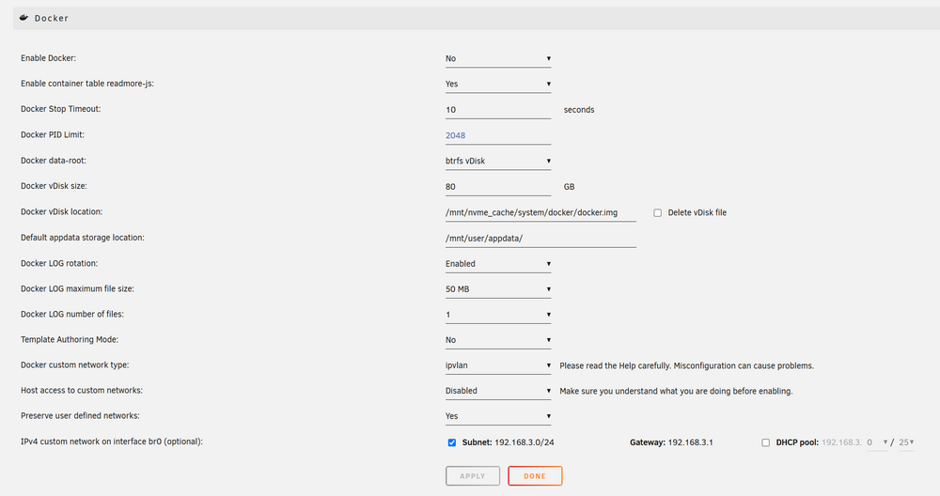Viewport: 940px width, 496px height.
Task: Click the 'Make sure you understand' warning text
Action: [676, 391]
